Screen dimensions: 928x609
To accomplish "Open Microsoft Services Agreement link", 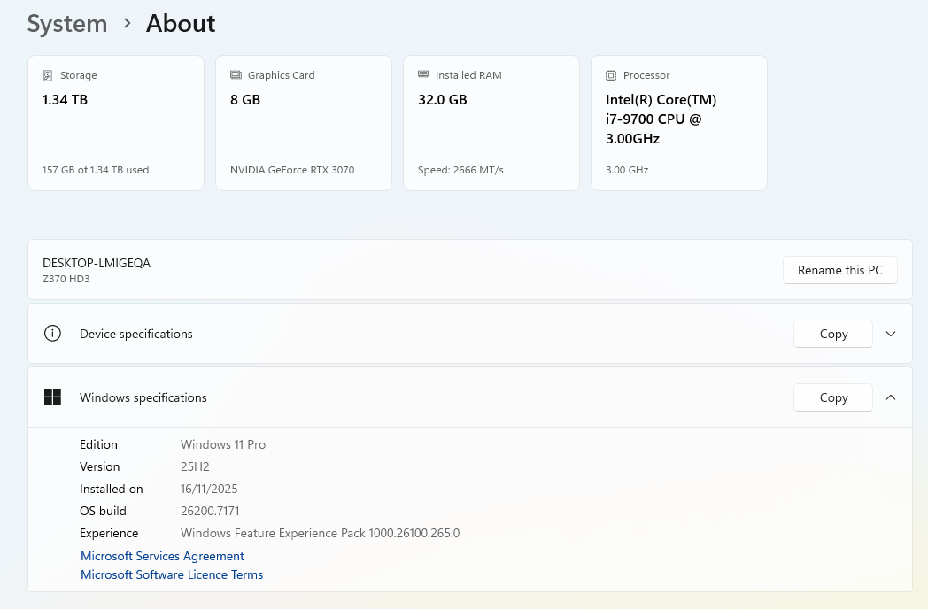I will pyautogui.click(x=162, y=556).
